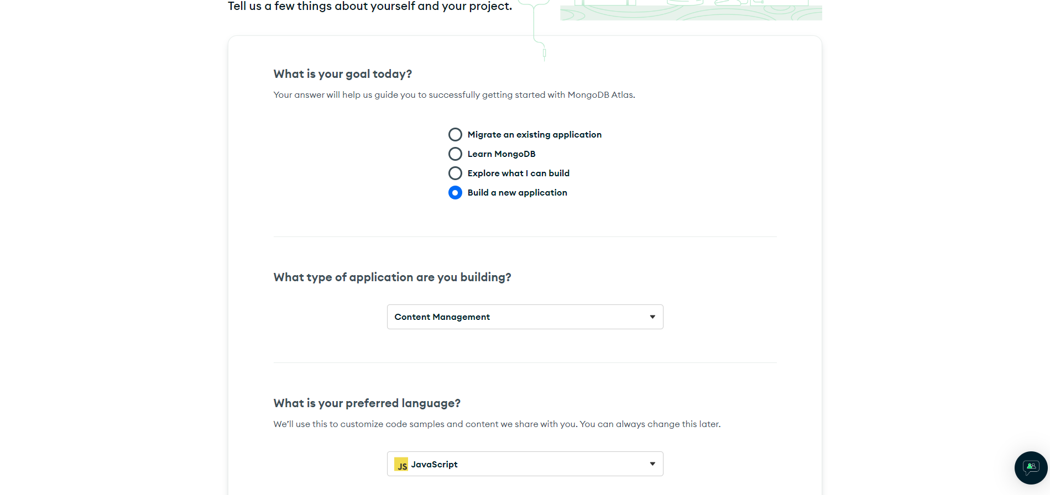Image resolution: width=1050 pixels, height=495 pixels.
Task: Open the chat support widget icon
Action: [1031, 468]
